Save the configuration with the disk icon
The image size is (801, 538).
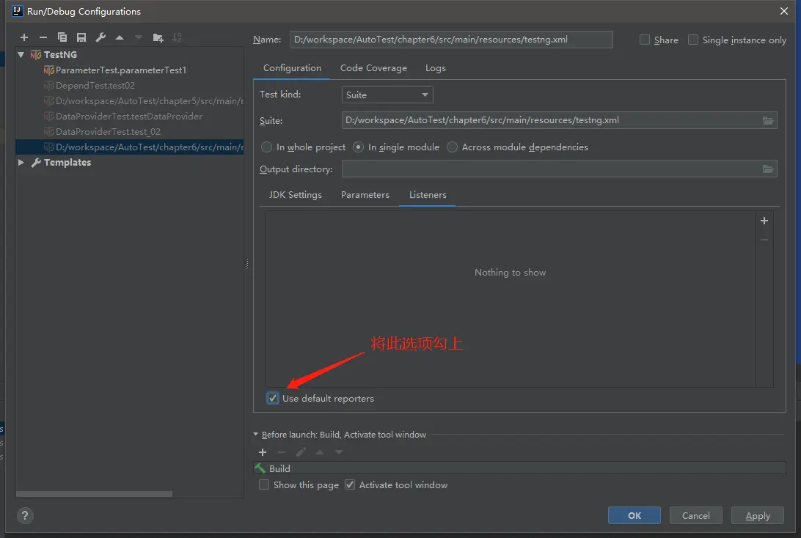[x=81, y=37]
